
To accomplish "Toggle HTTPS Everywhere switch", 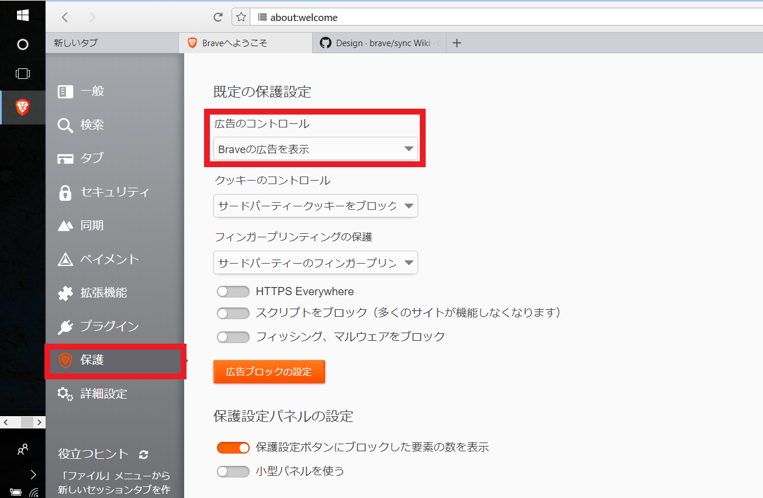I will (233, 291).
